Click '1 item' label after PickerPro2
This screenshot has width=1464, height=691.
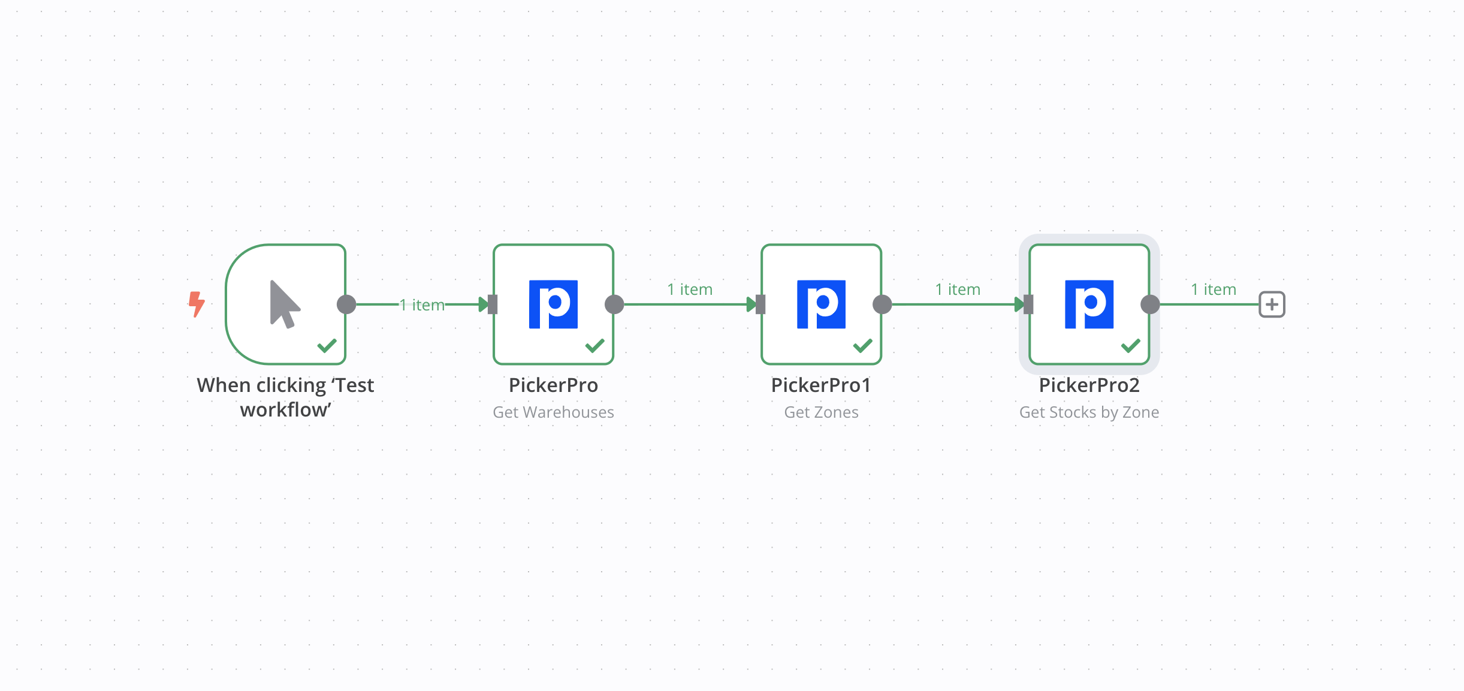click(x=1214, y=289)
